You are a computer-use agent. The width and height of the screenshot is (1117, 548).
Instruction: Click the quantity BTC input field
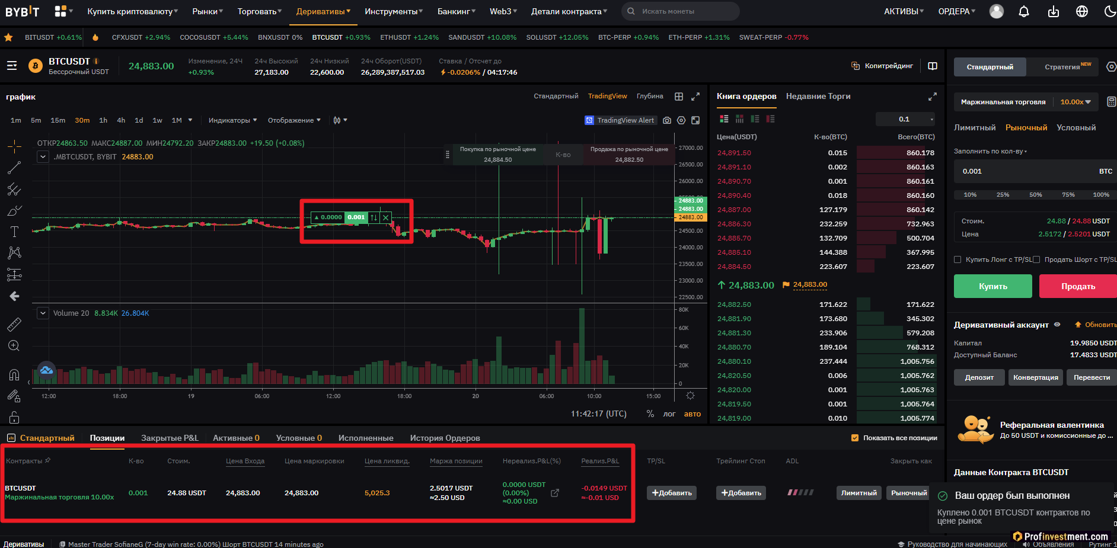[x=1035, y=171]
